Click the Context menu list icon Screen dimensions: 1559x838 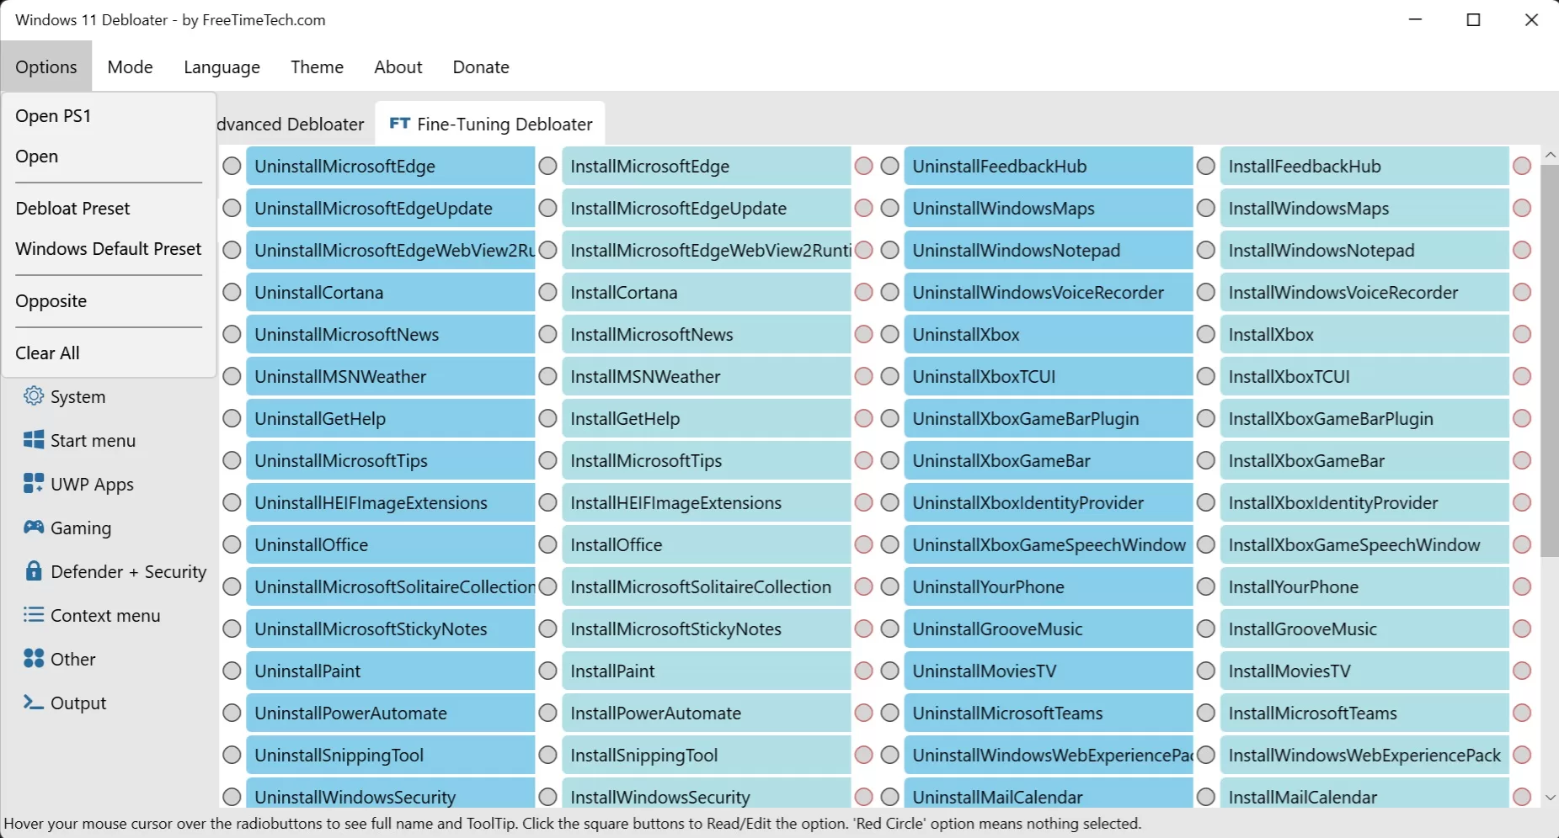tap(34, 615)
